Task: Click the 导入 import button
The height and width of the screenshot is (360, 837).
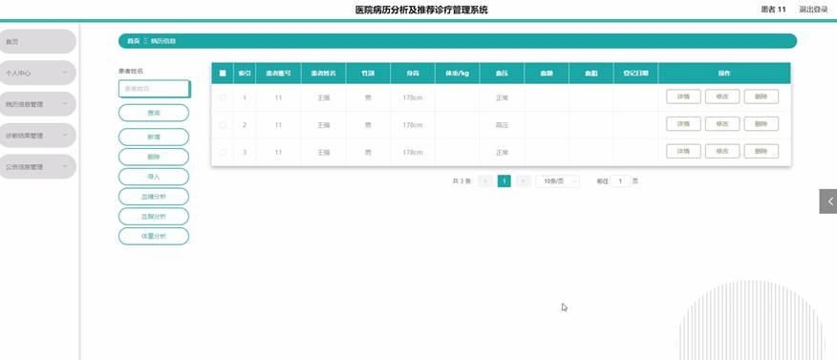Action: 154,177
